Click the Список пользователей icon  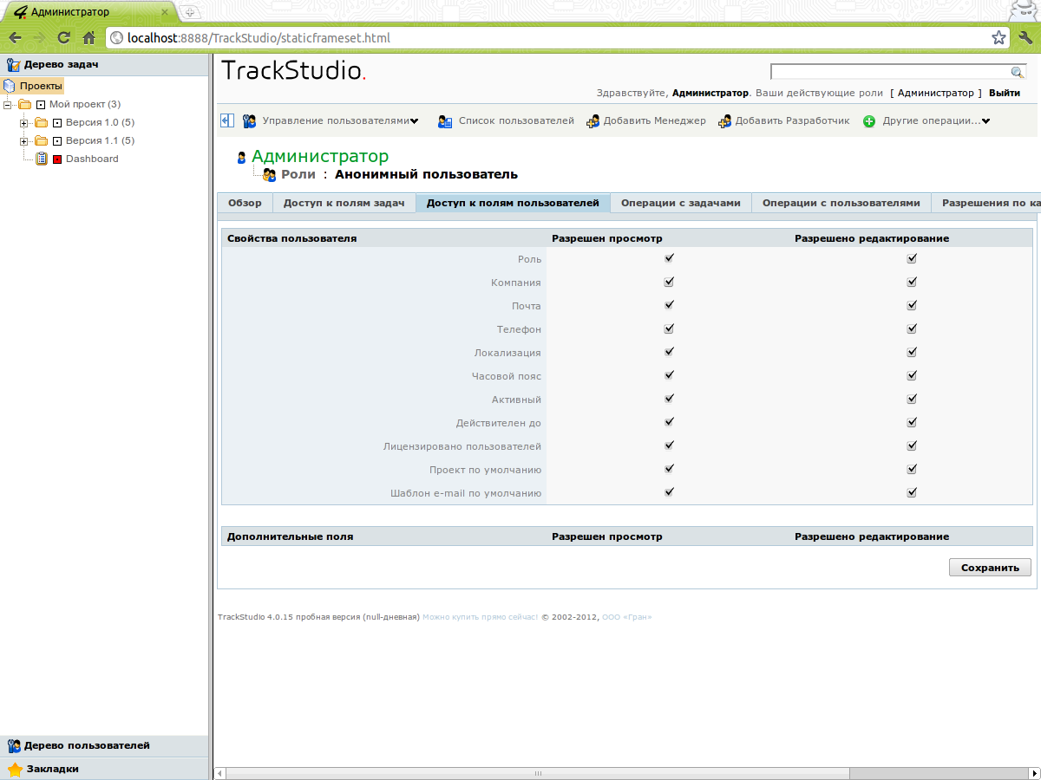(445, 121)
